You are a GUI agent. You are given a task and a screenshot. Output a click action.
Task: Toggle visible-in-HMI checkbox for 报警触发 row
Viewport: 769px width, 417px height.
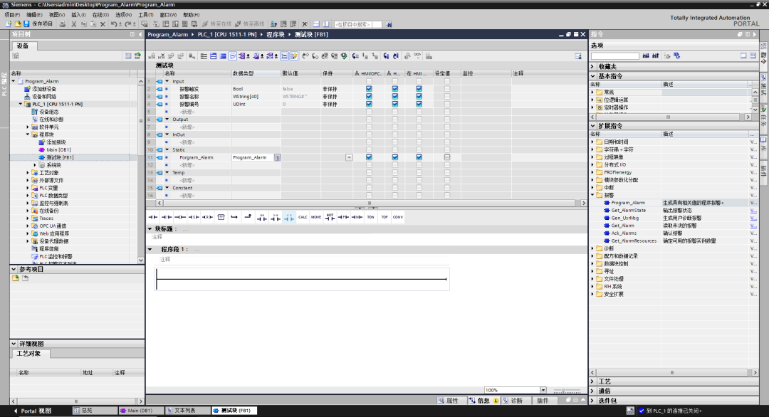point(419,89)
